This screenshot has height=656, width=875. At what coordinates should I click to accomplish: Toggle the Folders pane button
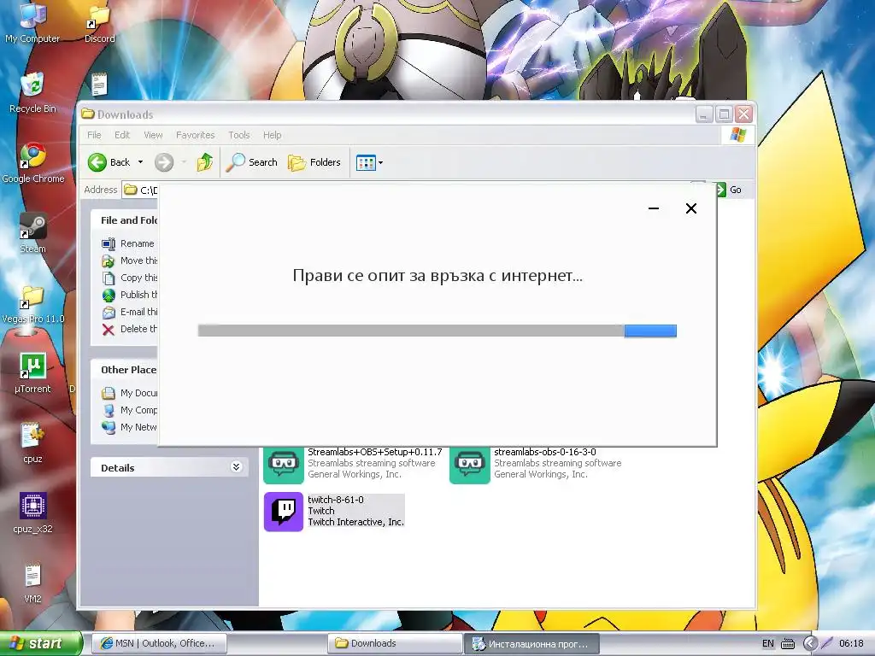[314, 162]
